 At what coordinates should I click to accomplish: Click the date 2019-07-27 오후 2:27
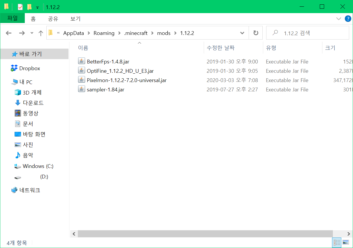click(x=232, y=89)
